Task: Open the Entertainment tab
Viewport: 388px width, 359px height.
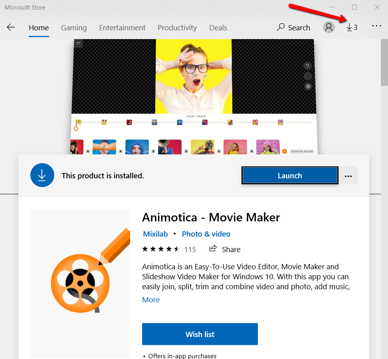Action: [122, 28]
